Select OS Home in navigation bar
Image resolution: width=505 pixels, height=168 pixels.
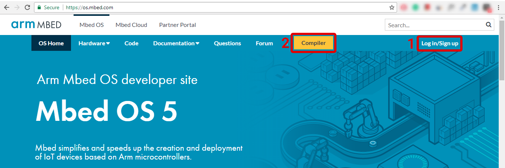51,43
